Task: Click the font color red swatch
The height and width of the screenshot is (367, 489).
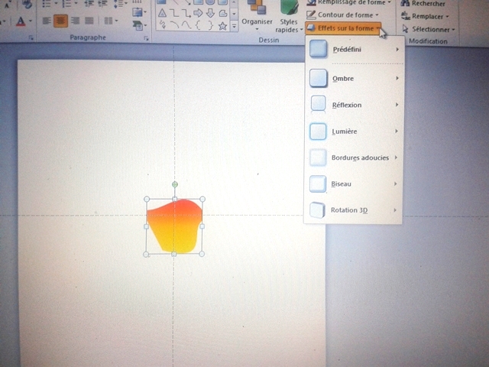Action: click(x=21, y=21)
